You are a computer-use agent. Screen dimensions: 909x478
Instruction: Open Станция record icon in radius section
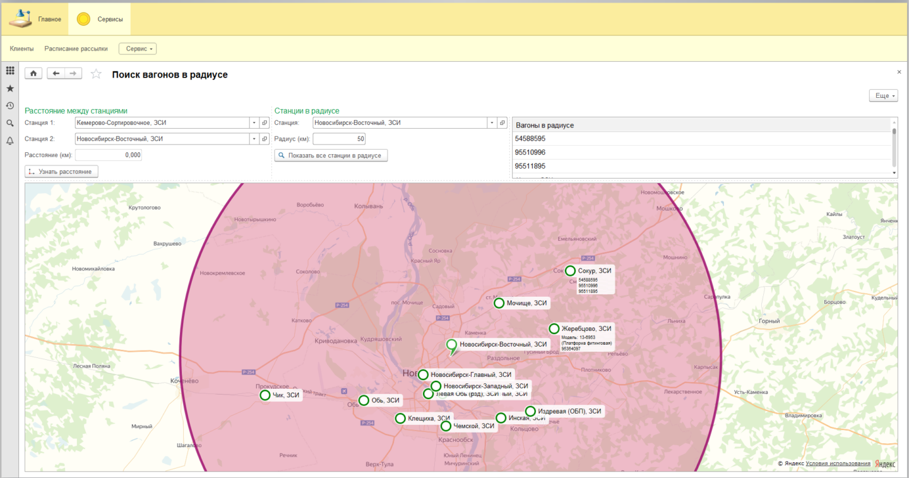tap(502, 122)
